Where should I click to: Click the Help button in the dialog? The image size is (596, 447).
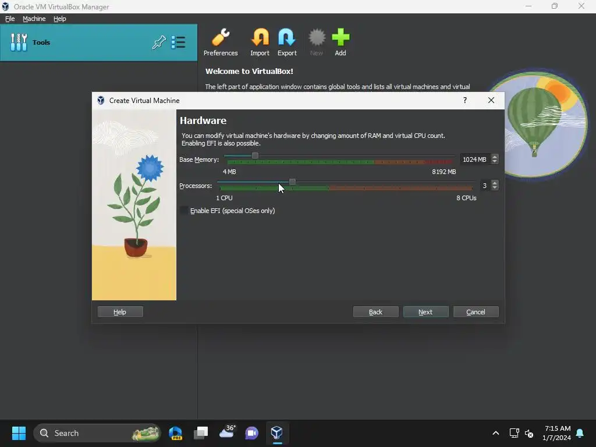(x=120, y=312)
